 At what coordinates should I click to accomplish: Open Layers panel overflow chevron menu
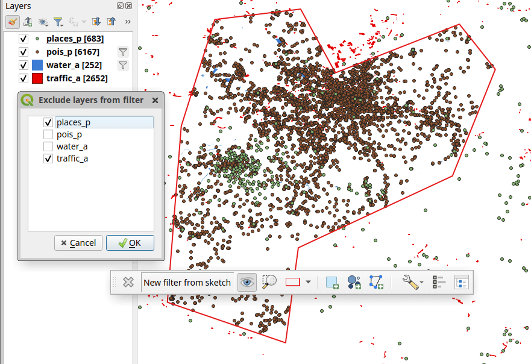click(127, 22)
